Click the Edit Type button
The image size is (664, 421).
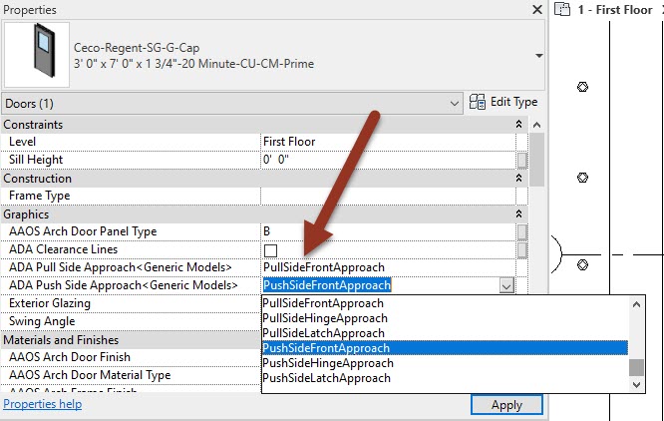[x=503, y=102]
